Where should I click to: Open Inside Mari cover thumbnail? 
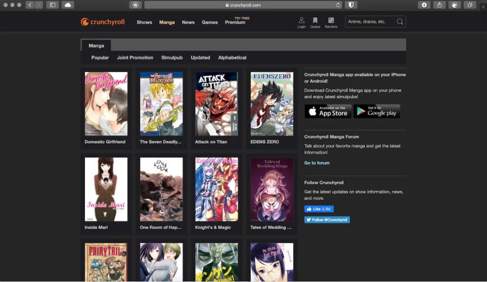click(x=106, y=189)
